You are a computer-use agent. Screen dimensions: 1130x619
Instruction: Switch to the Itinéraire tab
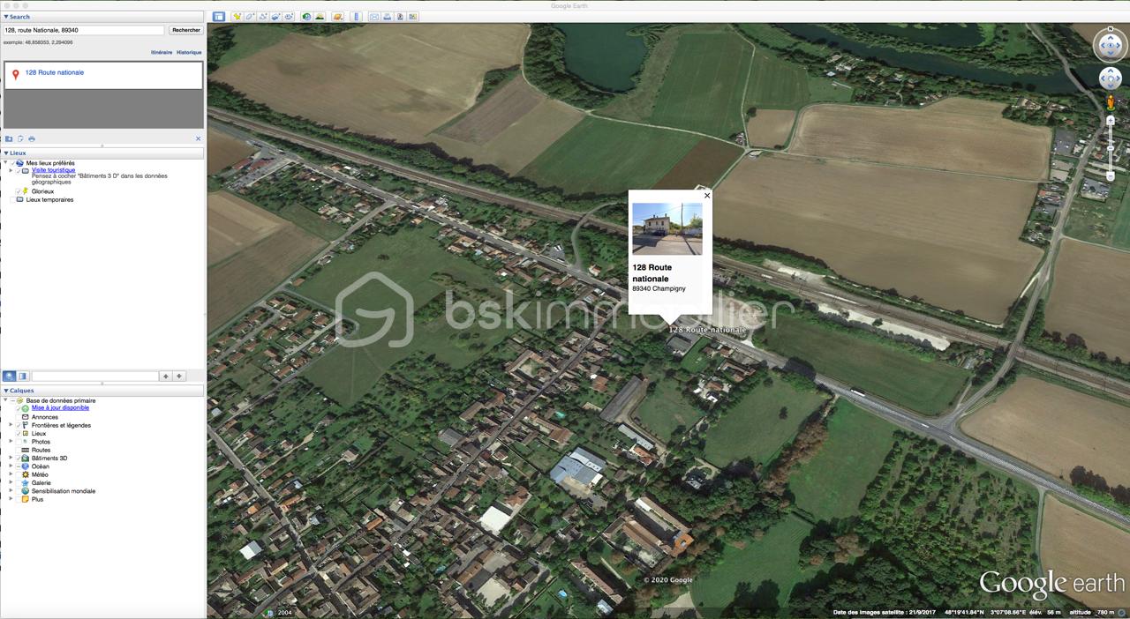(x=161, y=52)
